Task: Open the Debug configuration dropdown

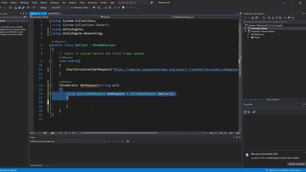Action: tap(44, 8)
